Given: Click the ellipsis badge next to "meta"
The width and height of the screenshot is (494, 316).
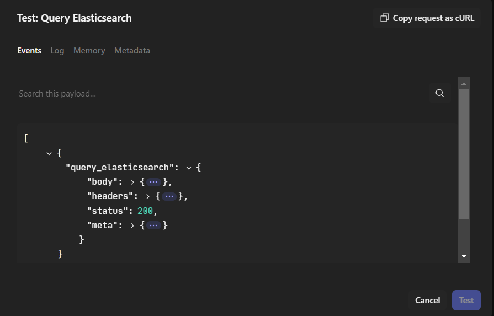Looking at the screenshot, I should click(154, 225).
